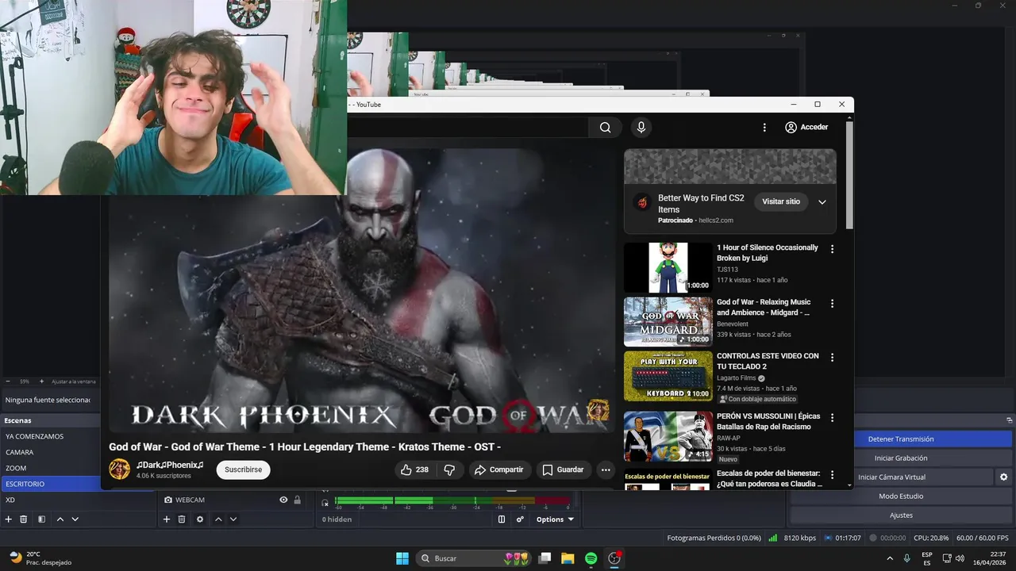Click the audio mixer volume meter bar
The height and width of the screenshot is (571, 1016).
click(452, 500)
